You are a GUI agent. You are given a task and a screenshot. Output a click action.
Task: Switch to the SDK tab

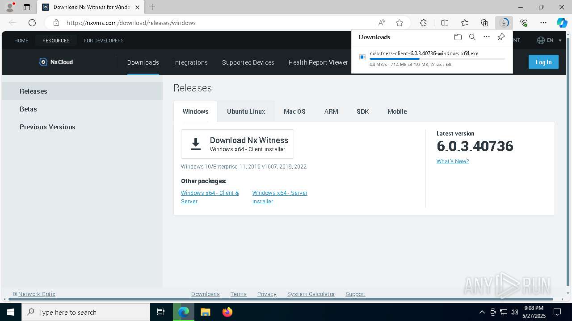pyautogui.click(x=362, y=111)
